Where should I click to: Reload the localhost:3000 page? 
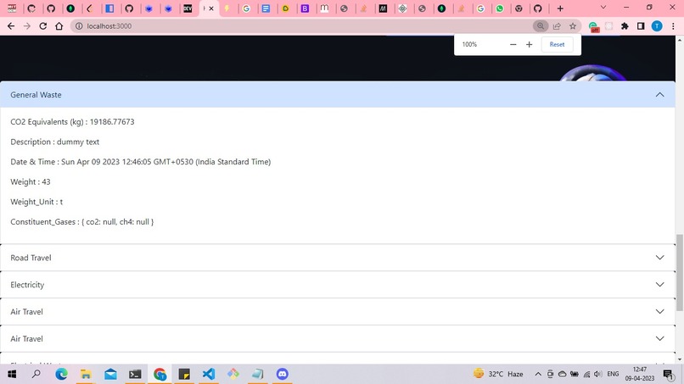click(42, 26)
